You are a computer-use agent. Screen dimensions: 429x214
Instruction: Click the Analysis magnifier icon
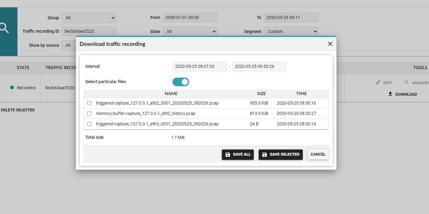click(407, 83)
